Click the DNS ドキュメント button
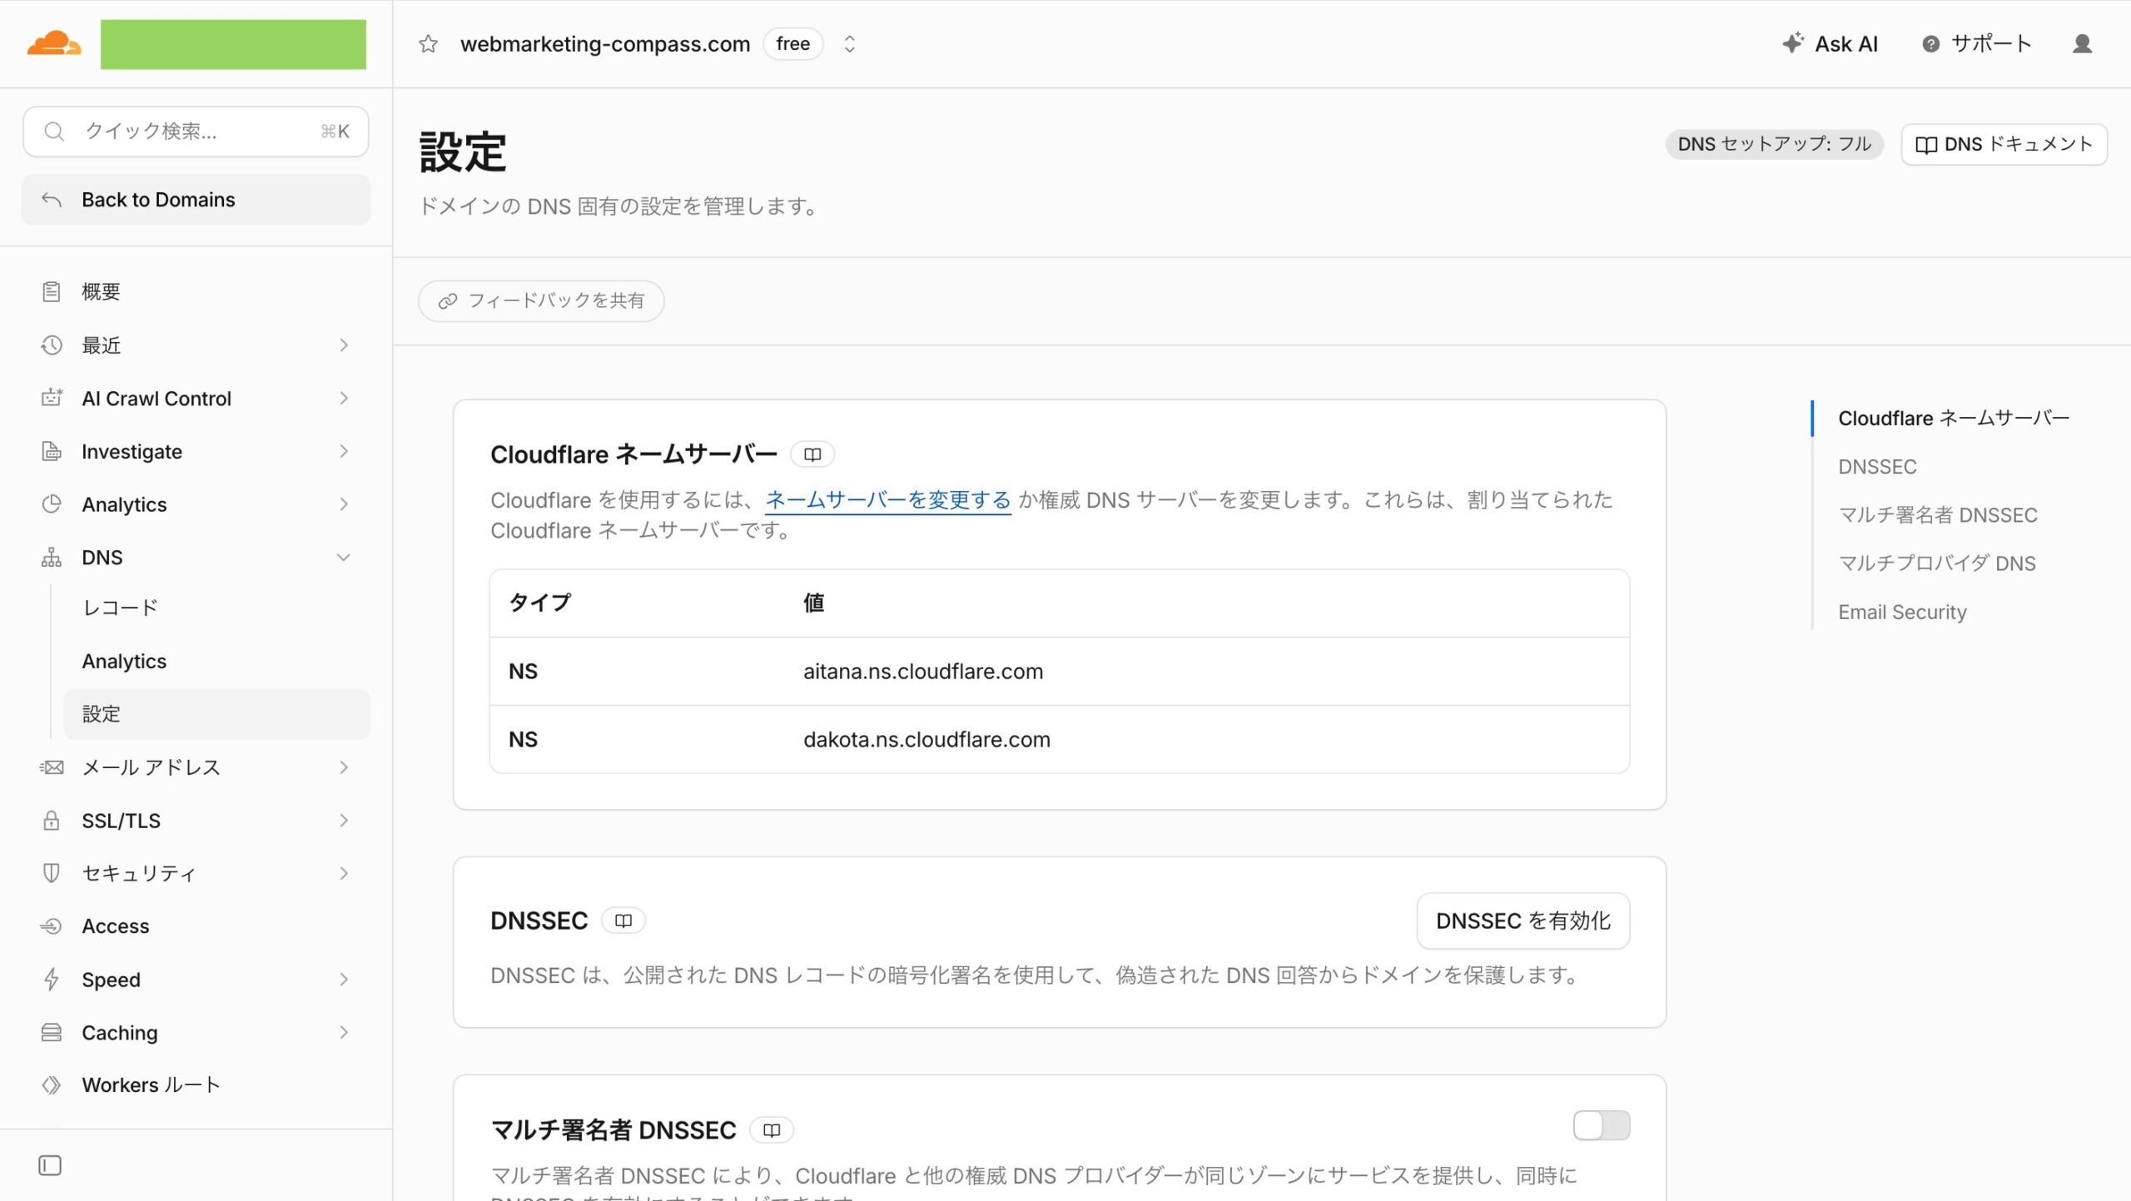 click(2004, 145)
